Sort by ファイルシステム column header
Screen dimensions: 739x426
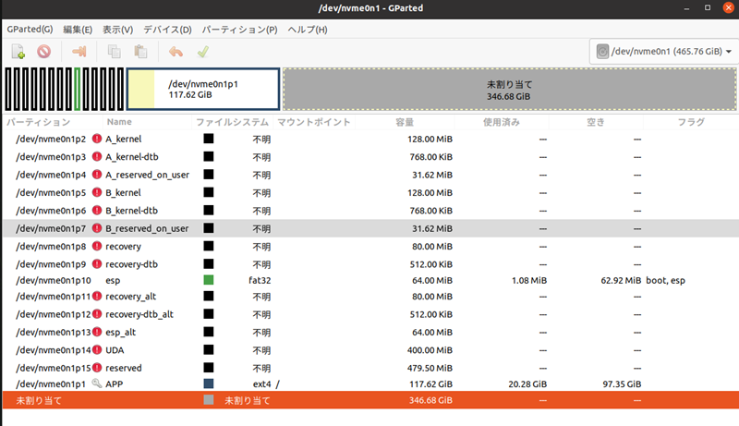[232, 122]
